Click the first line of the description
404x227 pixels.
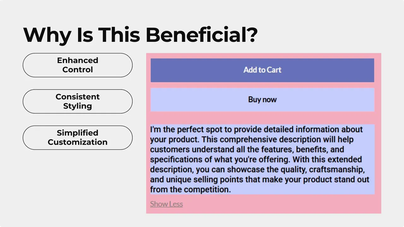pyautogui.click(x=257, y=129)
